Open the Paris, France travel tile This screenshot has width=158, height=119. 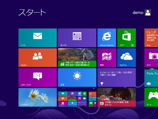151,77
